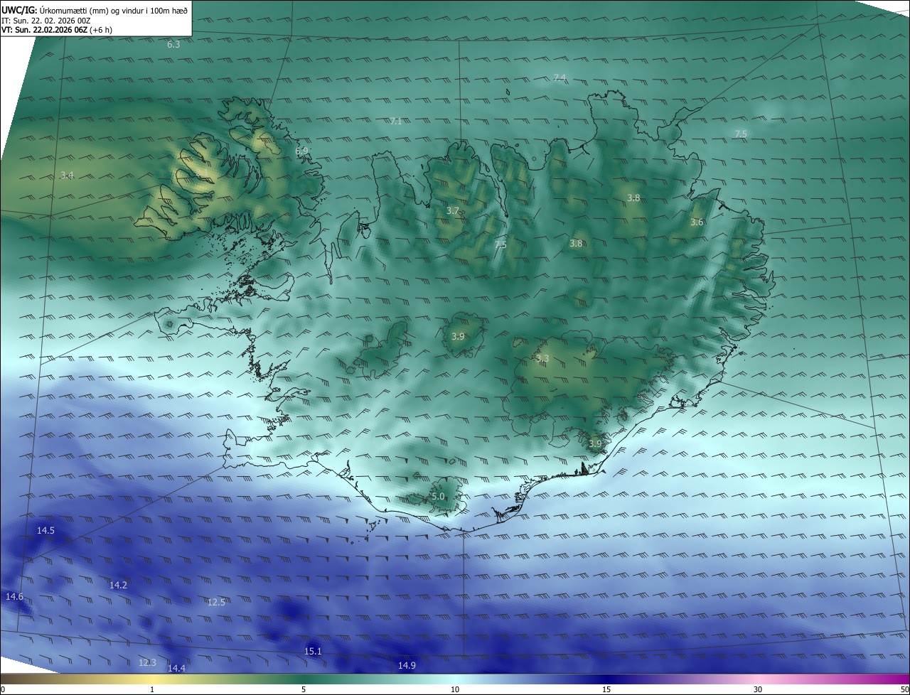Click the 3.4 value label over the sea

[x=67, y=175]
